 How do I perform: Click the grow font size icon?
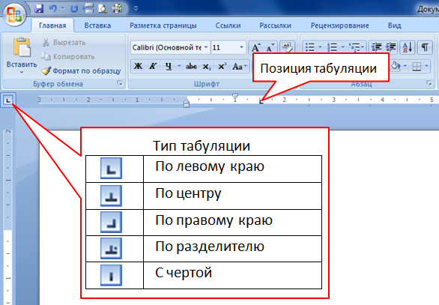(256, 48)
